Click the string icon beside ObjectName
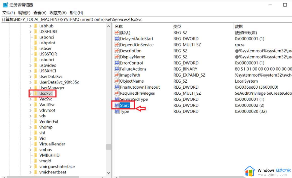 pos(117,81)
